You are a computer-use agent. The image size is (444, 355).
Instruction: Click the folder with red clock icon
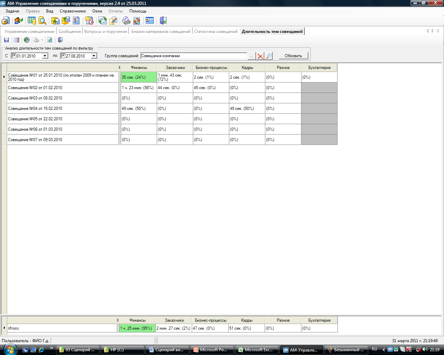click(89, 21)
